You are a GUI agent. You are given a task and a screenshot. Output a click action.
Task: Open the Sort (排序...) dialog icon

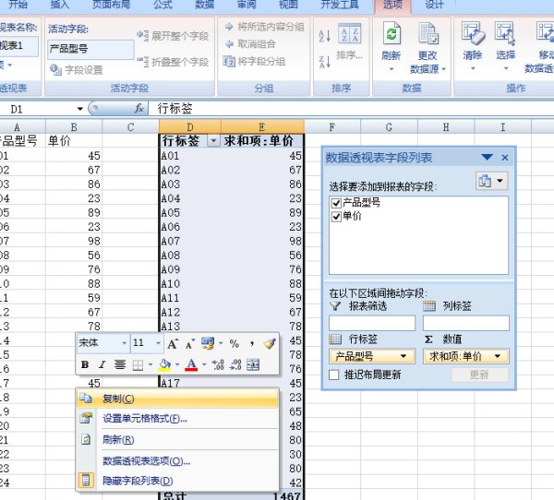(x=349, y=33)
